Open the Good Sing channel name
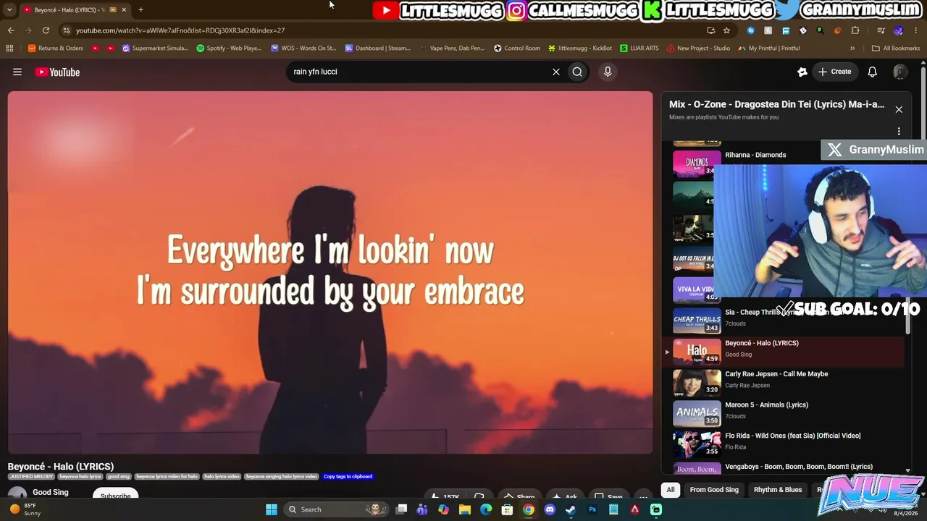The height and width of the screenshot is (521, 927). pos(51,492)
